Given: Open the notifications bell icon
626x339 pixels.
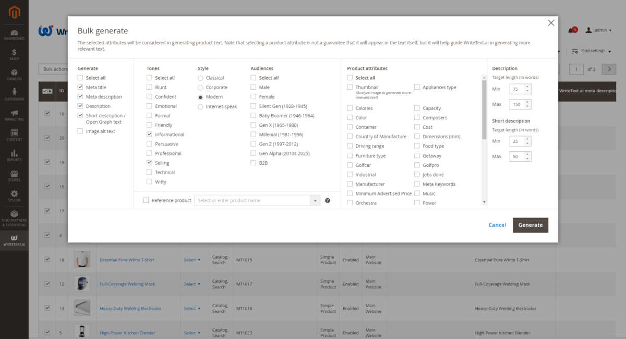Looking at the screenshot, I should [x=571, y=30].
